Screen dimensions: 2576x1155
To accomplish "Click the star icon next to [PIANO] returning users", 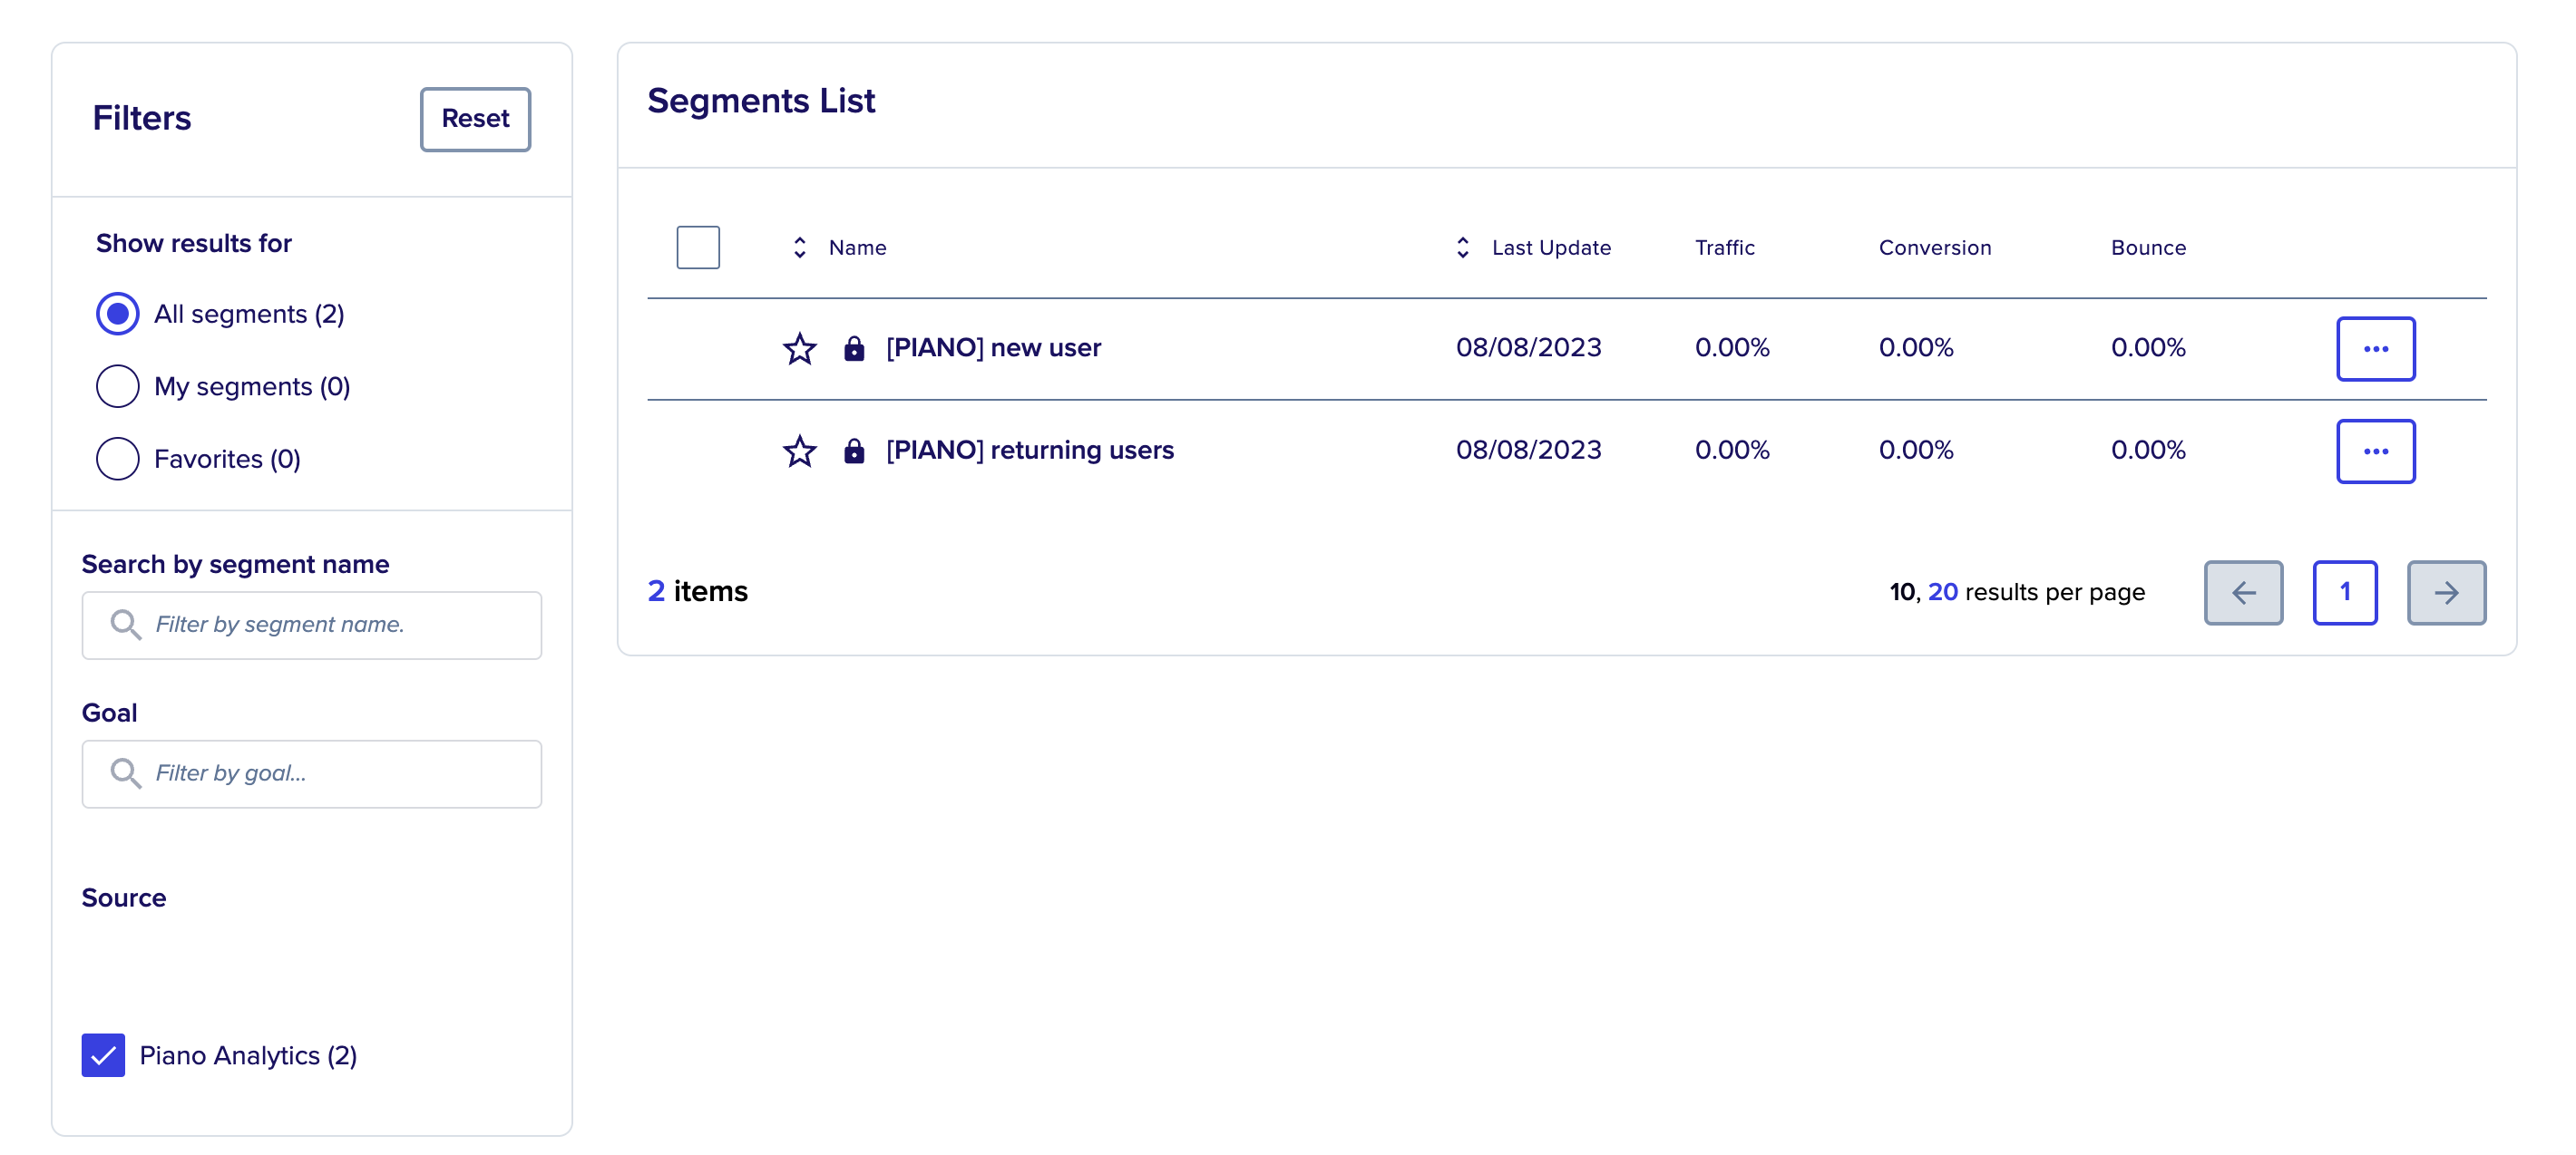I will [800, 451].
